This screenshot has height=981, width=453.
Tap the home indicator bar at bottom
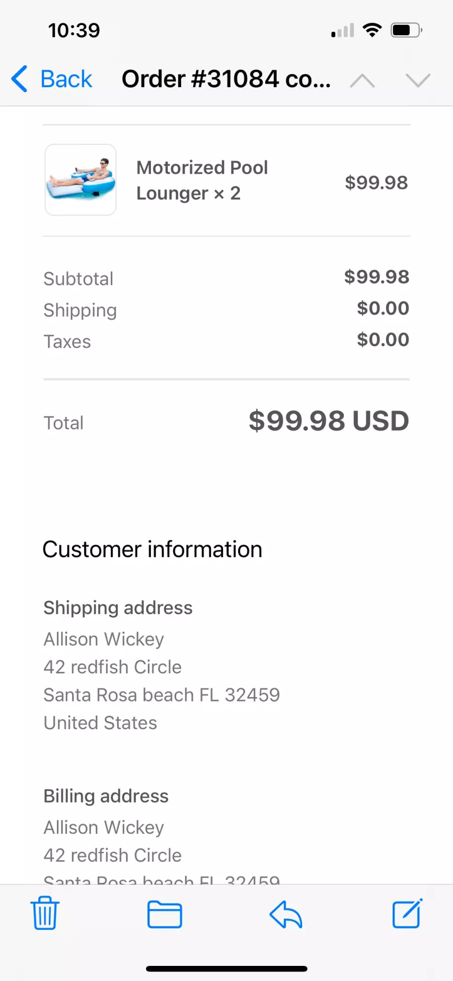pyautogui.click(x=226, y=968)
